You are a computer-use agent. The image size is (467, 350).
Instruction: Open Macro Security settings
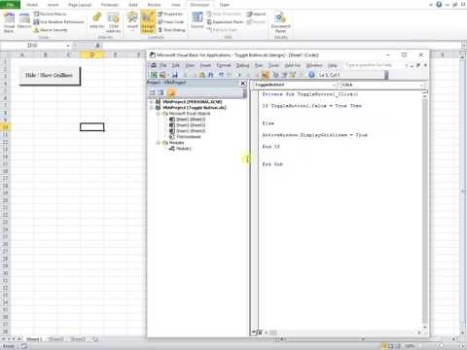click(51, 30)
